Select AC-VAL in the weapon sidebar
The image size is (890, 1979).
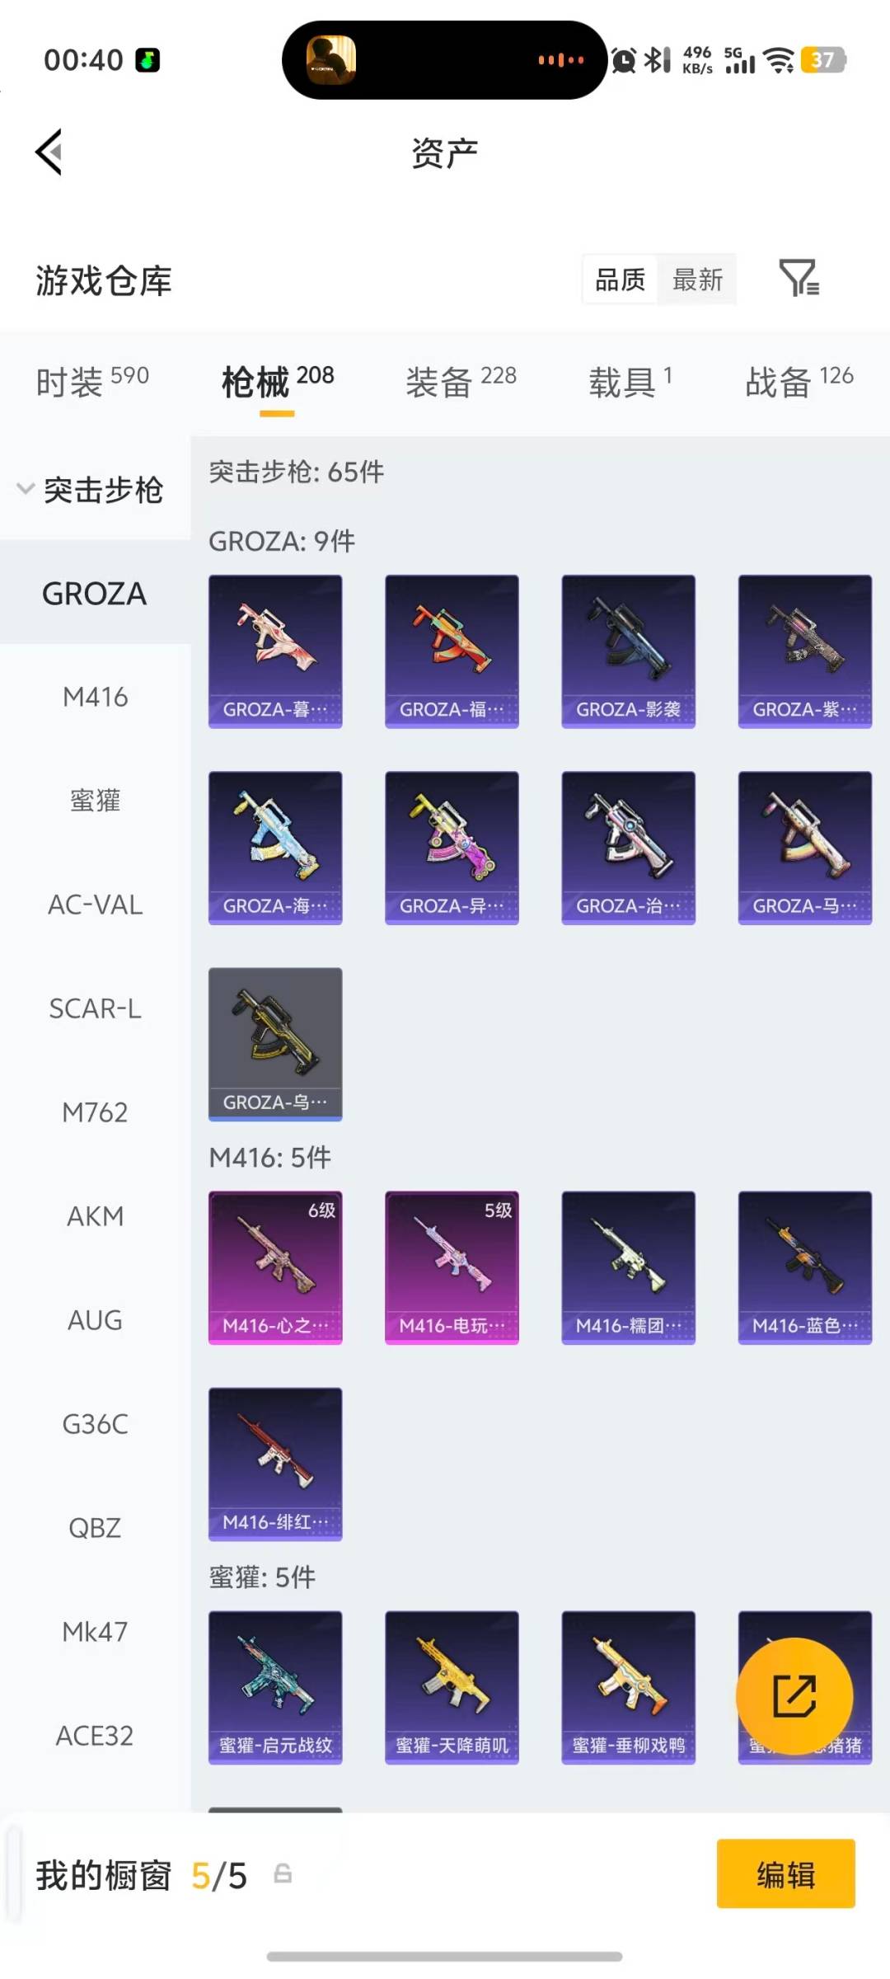pyautogui.click(x=96, y=905)
